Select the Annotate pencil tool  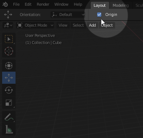point(9,117)
